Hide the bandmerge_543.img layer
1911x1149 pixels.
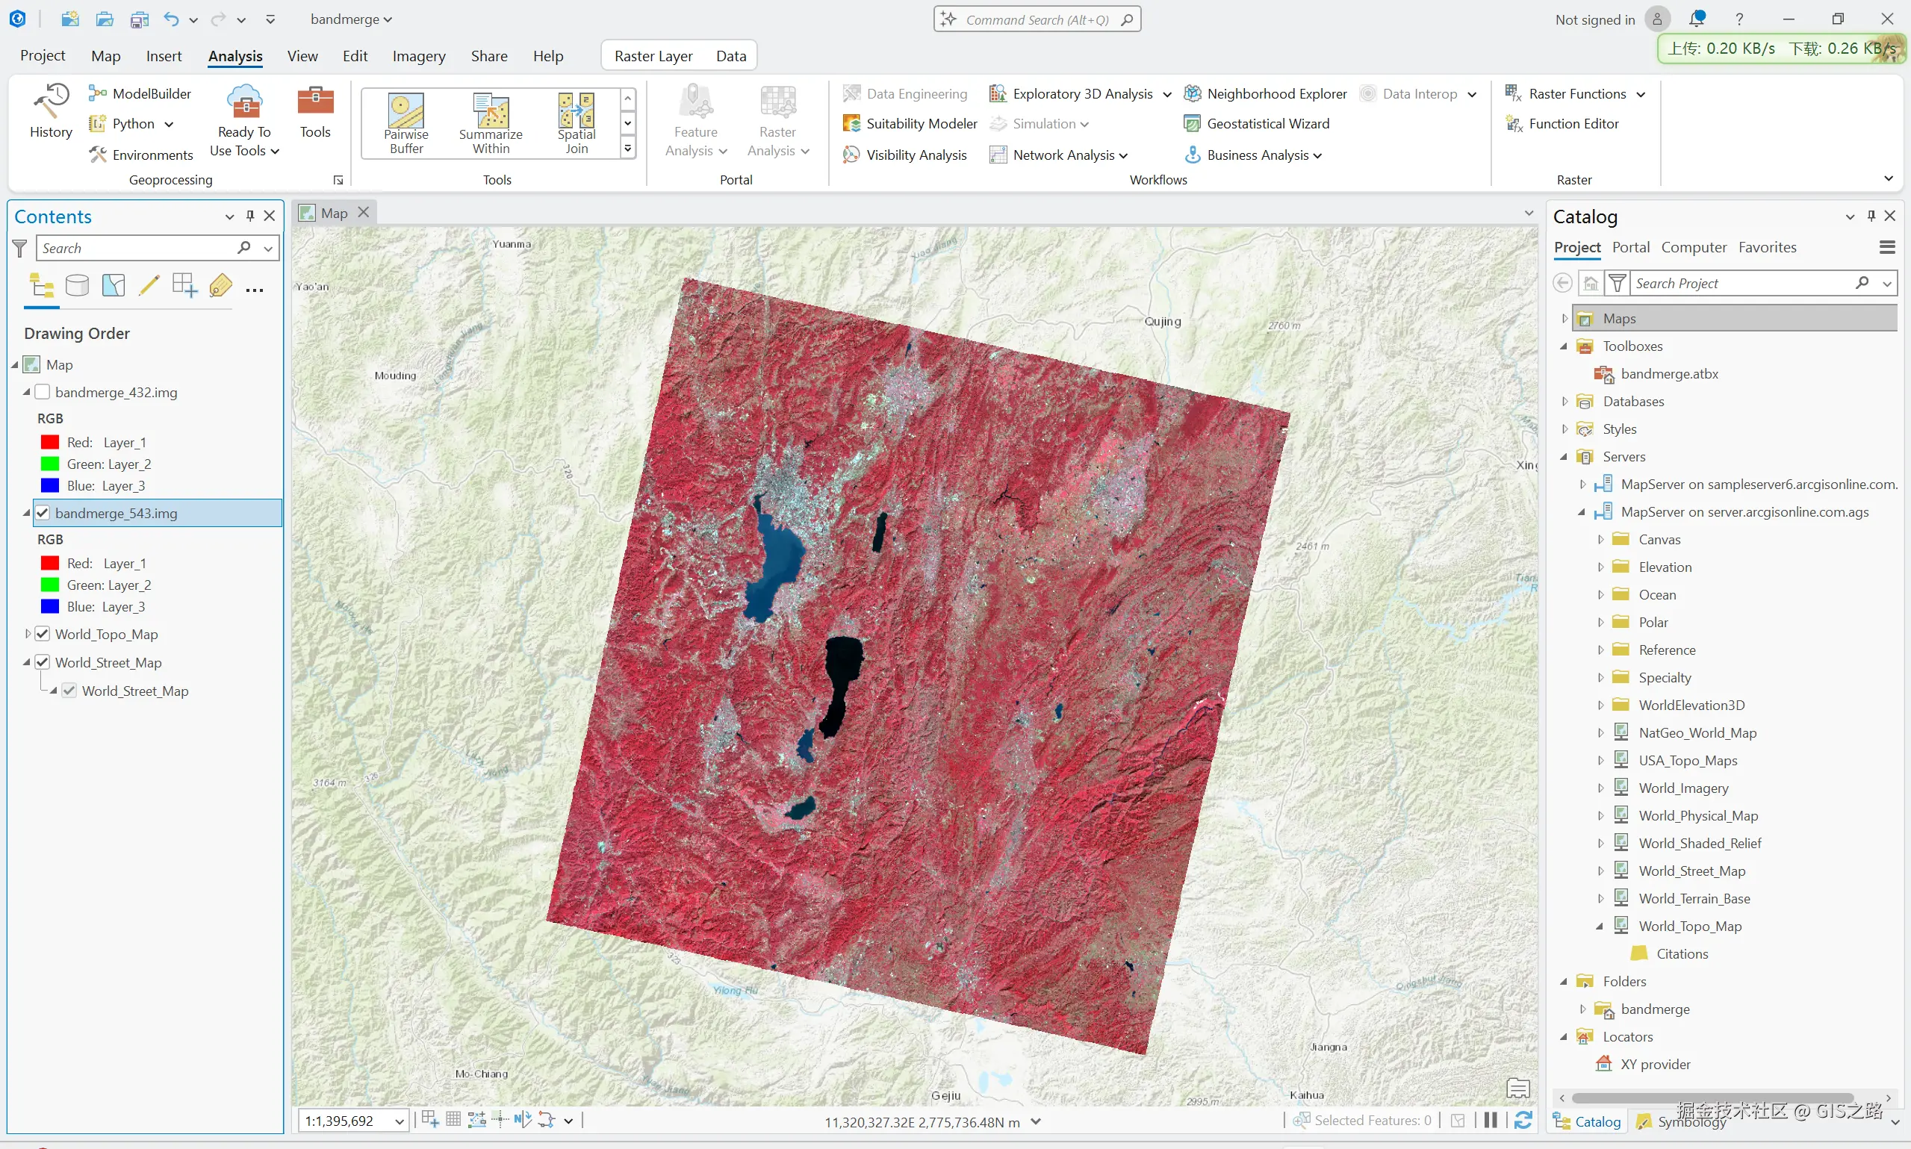(43, 514)
